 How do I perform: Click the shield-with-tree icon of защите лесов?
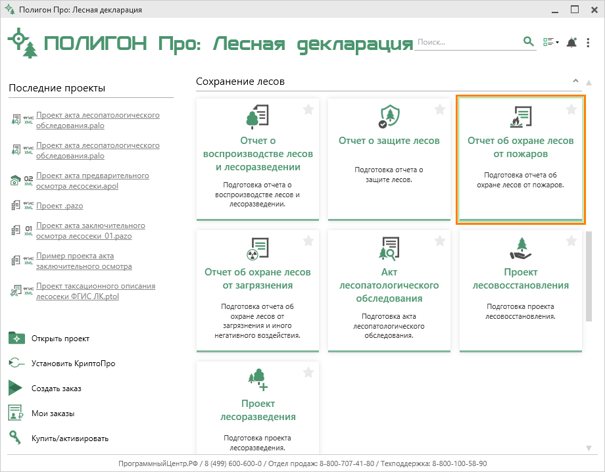(389, 116)
